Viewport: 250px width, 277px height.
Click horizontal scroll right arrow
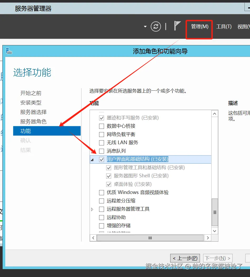pyautogui.click(x=208, y=238)
